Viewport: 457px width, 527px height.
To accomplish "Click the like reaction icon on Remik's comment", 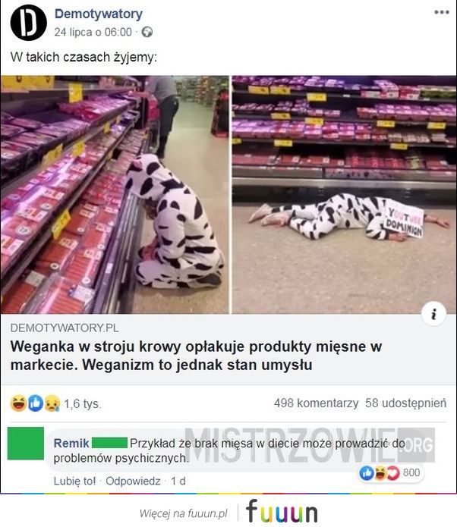I will (x=367, y=473).
